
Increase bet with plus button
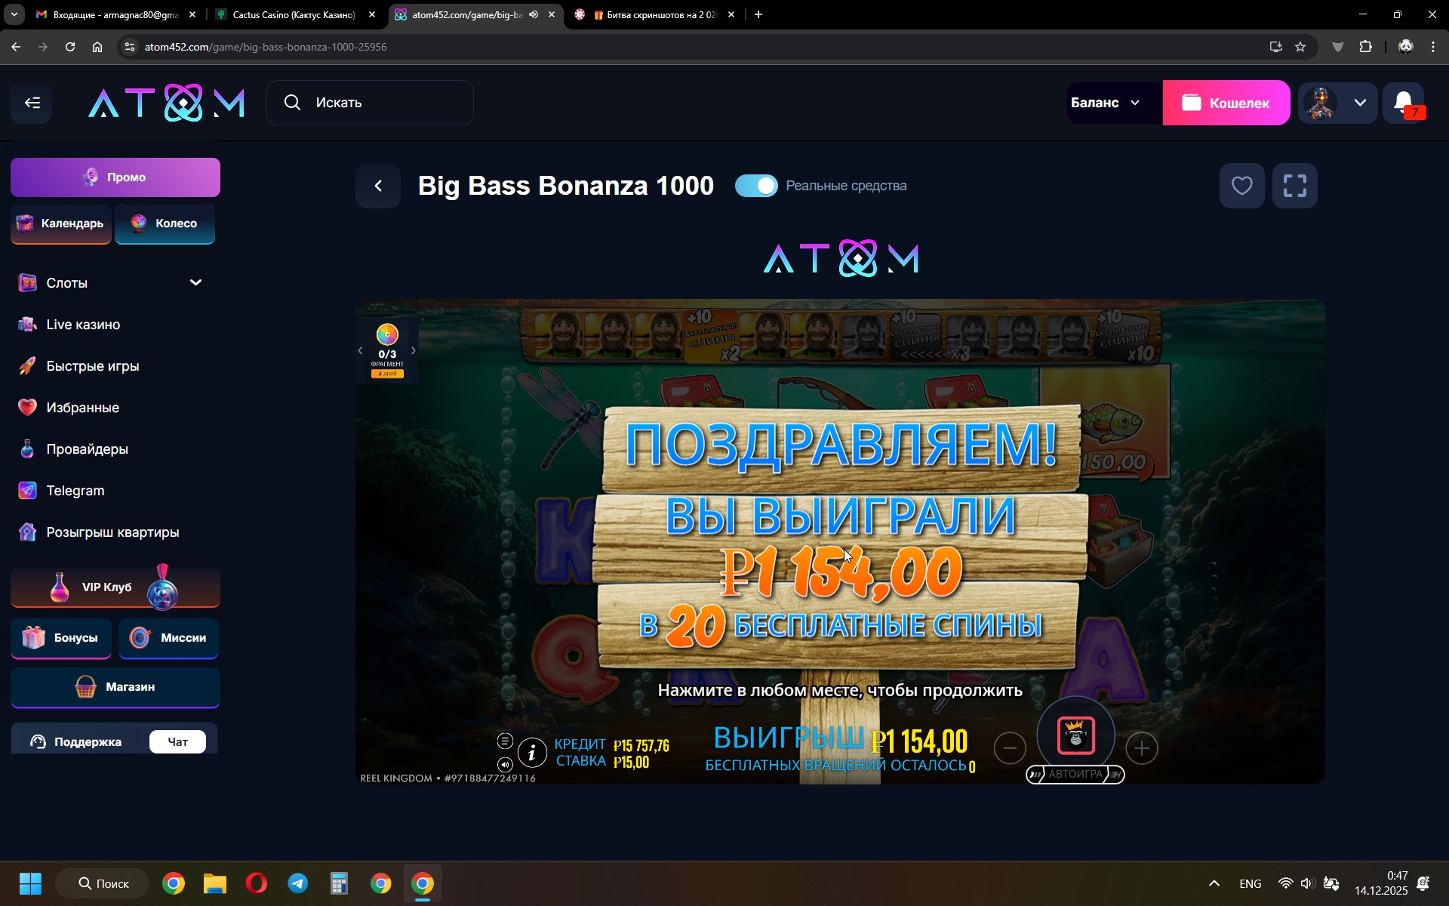(1141, 748)
